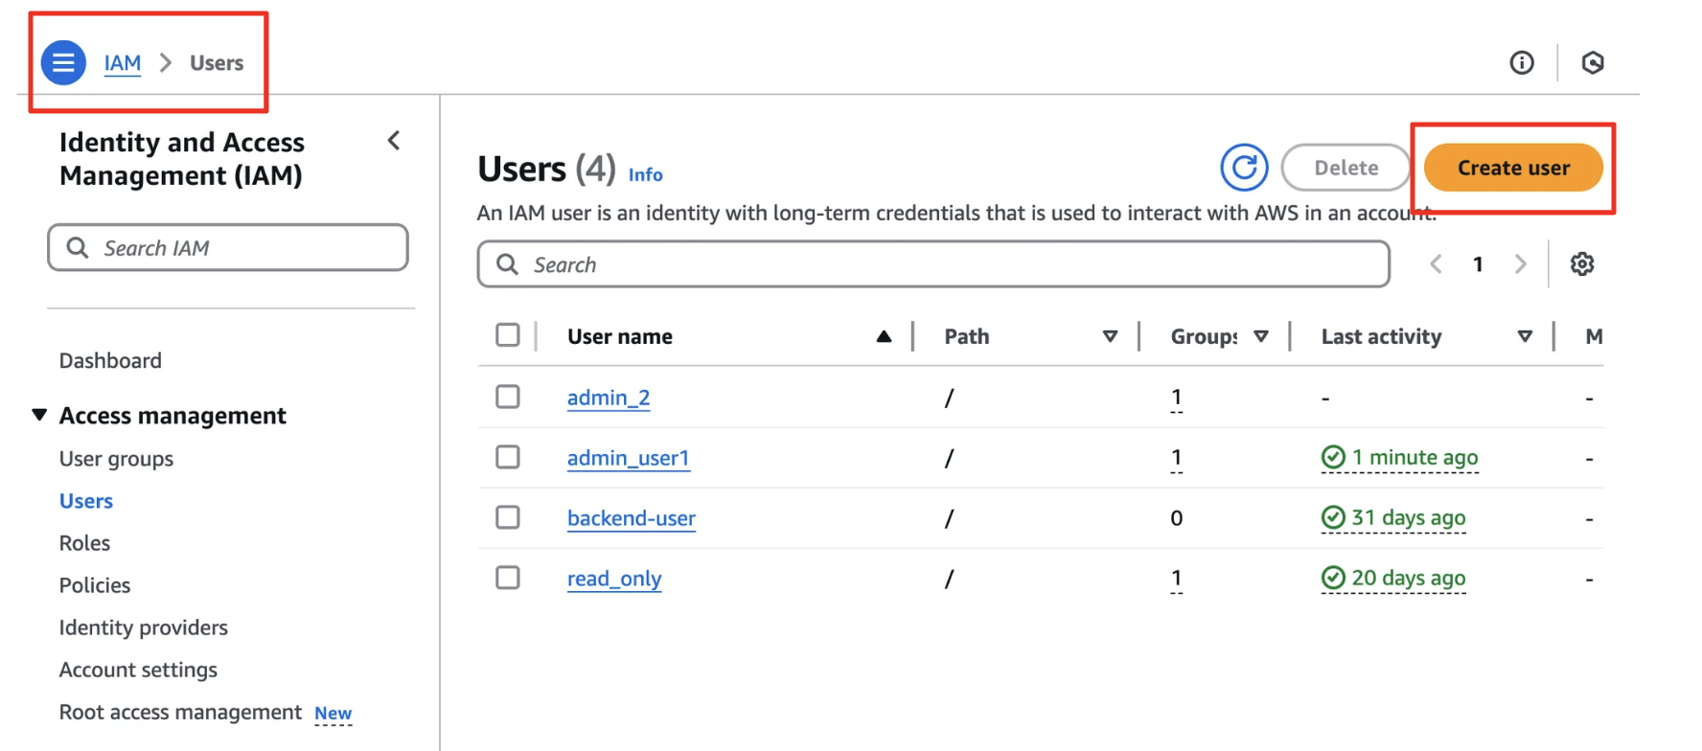The height and width of the screenshot is (751, 1702).
Task: Open Identity providers in sidebar
Action: pos(144,627)
